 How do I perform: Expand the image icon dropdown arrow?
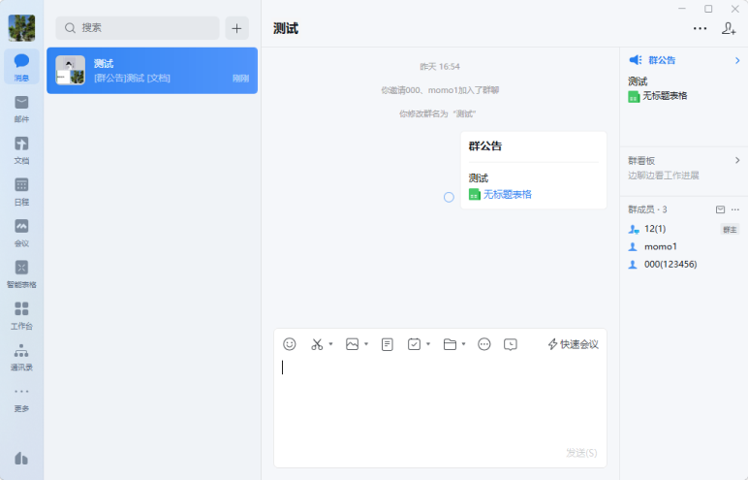(x=366, y=344)
